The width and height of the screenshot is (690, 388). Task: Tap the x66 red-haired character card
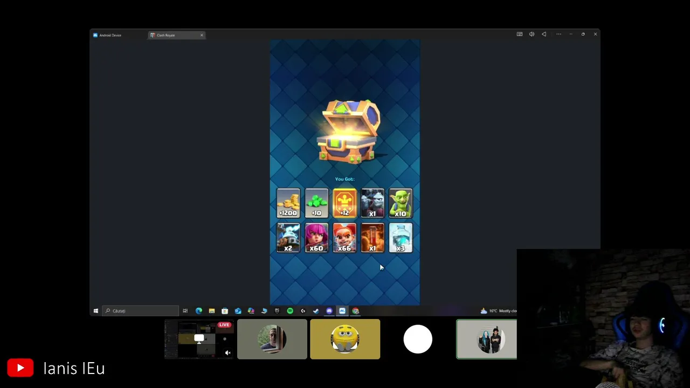click(x=344, y=238)
